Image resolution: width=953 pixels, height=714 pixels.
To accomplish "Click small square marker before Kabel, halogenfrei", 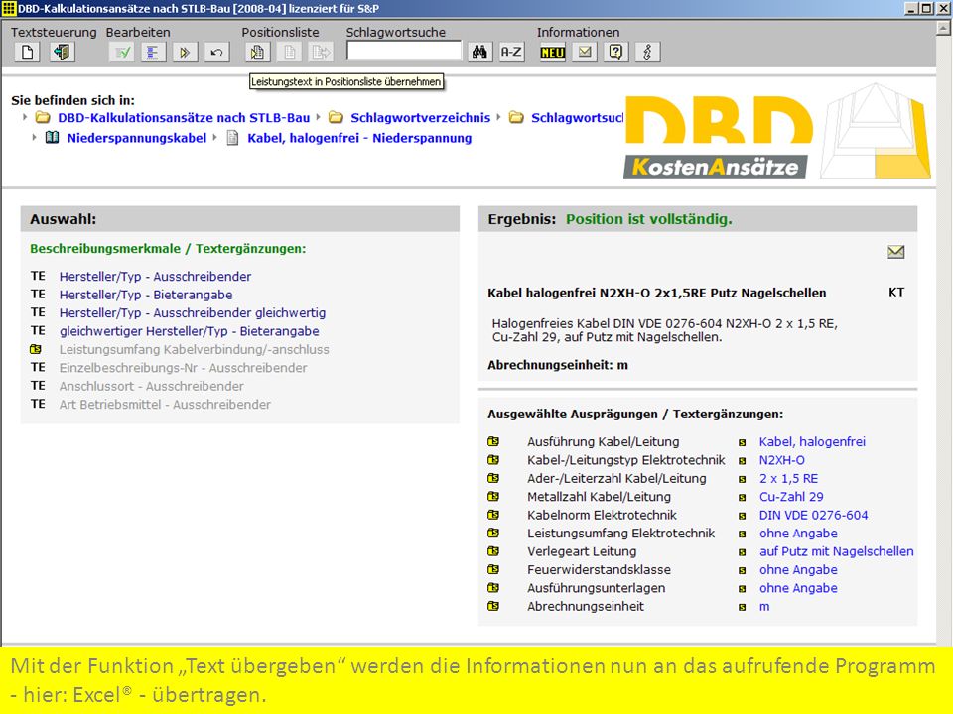I will tap(743, 443).
